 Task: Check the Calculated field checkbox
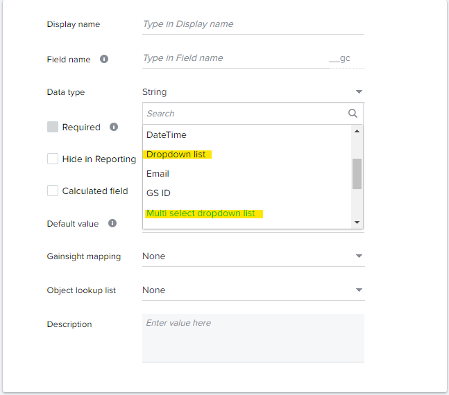pos(53,191)
